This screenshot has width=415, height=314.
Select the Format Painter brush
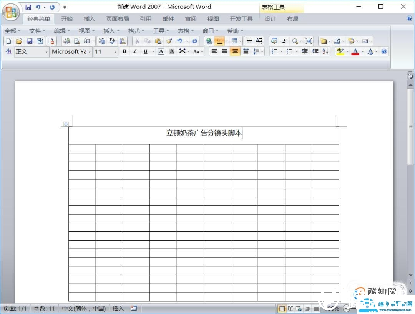(169, 41)
